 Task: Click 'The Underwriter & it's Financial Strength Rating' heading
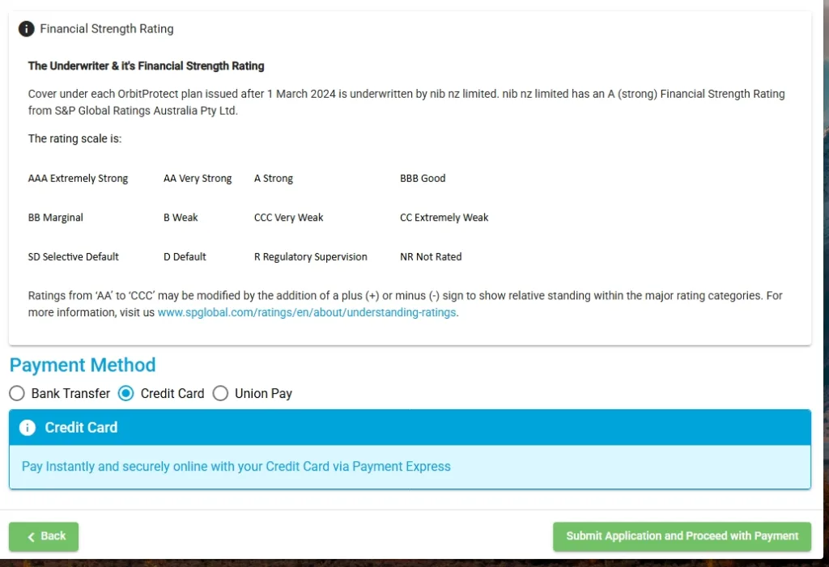[146, 66]
